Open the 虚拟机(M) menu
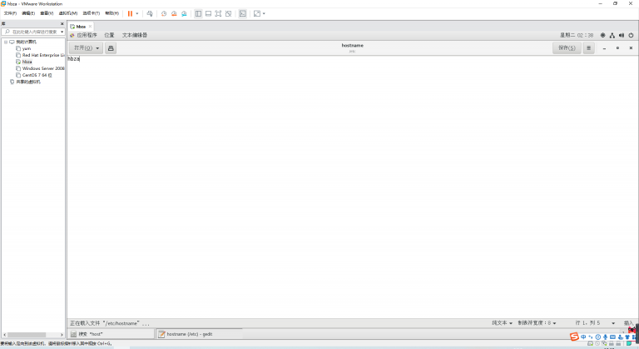 [x=68, y=13]
